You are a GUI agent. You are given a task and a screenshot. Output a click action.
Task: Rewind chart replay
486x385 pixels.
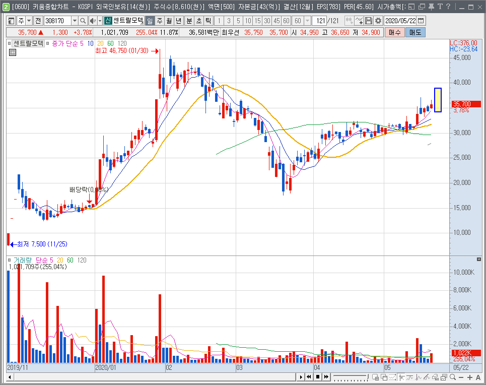pos(309,377)
